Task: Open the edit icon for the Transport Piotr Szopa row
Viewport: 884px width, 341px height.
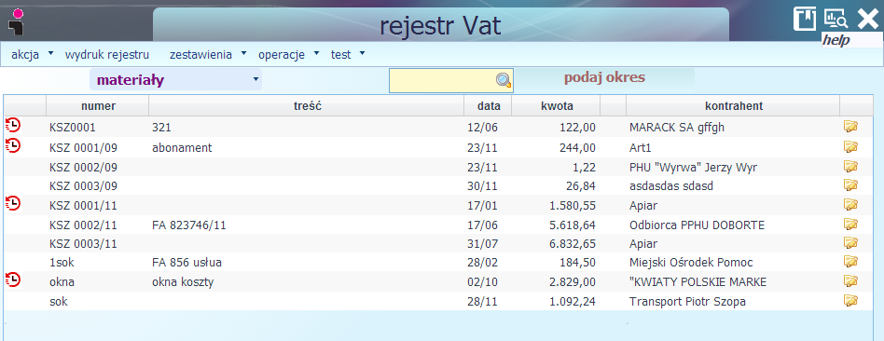Action: 850,300
